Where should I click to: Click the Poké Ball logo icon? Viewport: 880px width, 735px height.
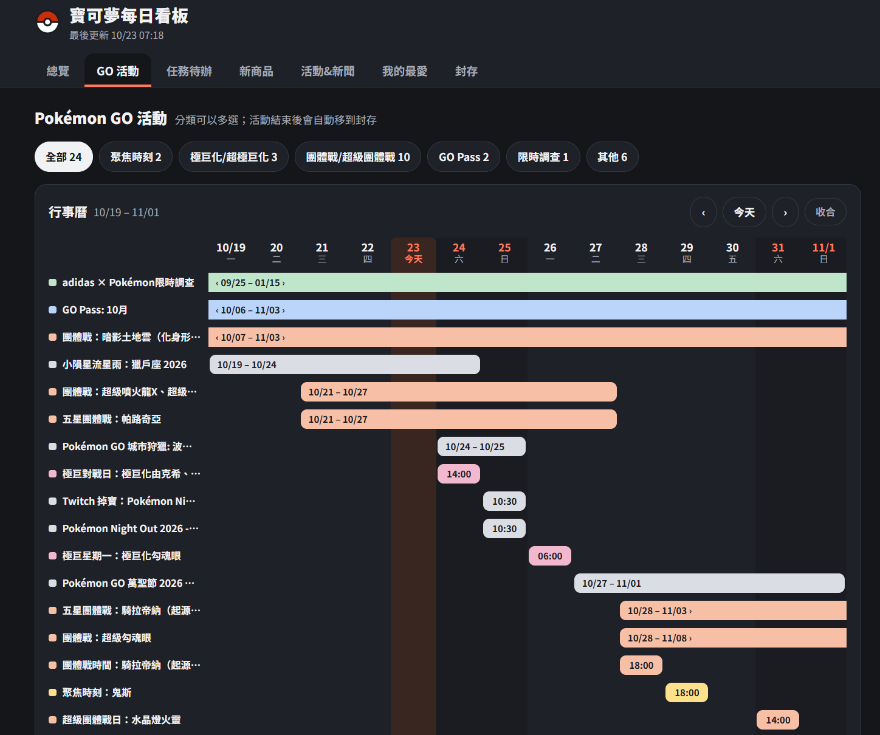pos(47,22)
